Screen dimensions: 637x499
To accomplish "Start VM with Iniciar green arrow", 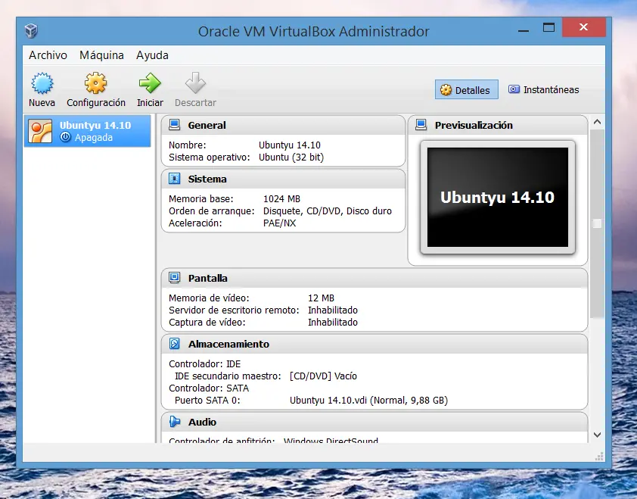I will pyautogui.click(x=150, y=83).
